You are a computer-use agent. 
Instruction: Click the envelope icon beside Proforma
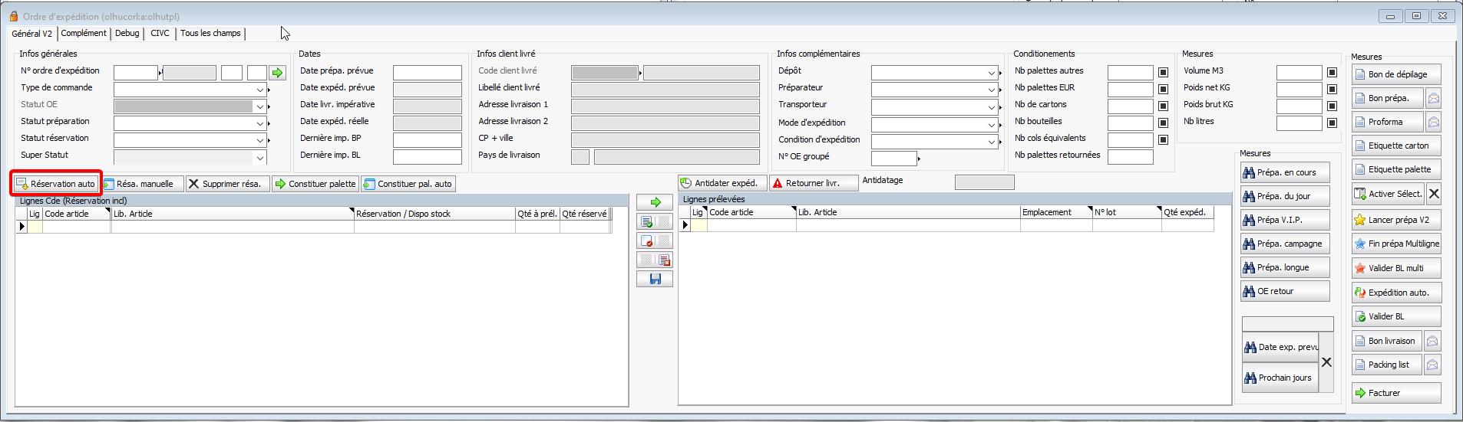coord(1433,123)
